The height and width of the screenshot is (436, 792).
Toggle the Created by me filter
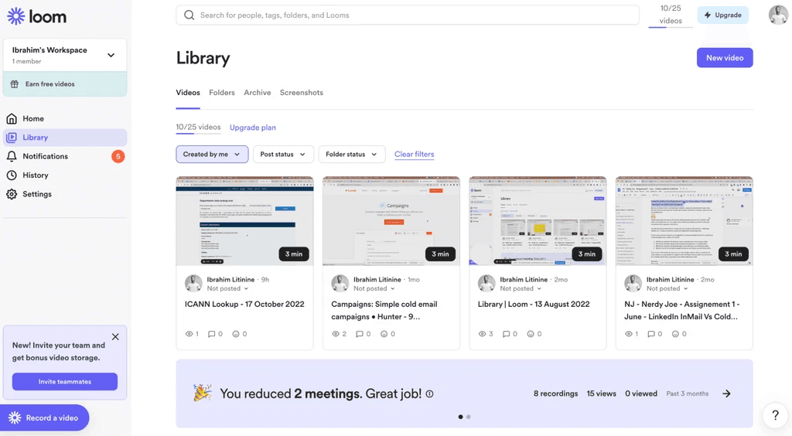(212, 155)
